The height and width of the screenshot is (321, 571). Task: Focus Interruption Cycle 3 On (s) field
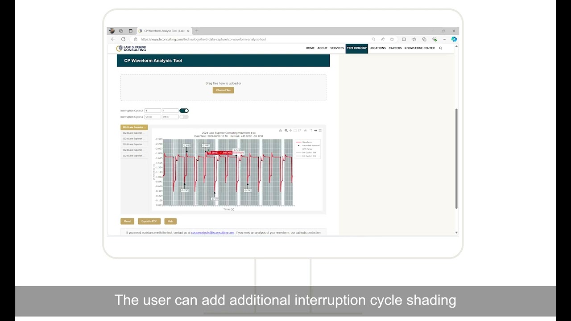[153, 117]
